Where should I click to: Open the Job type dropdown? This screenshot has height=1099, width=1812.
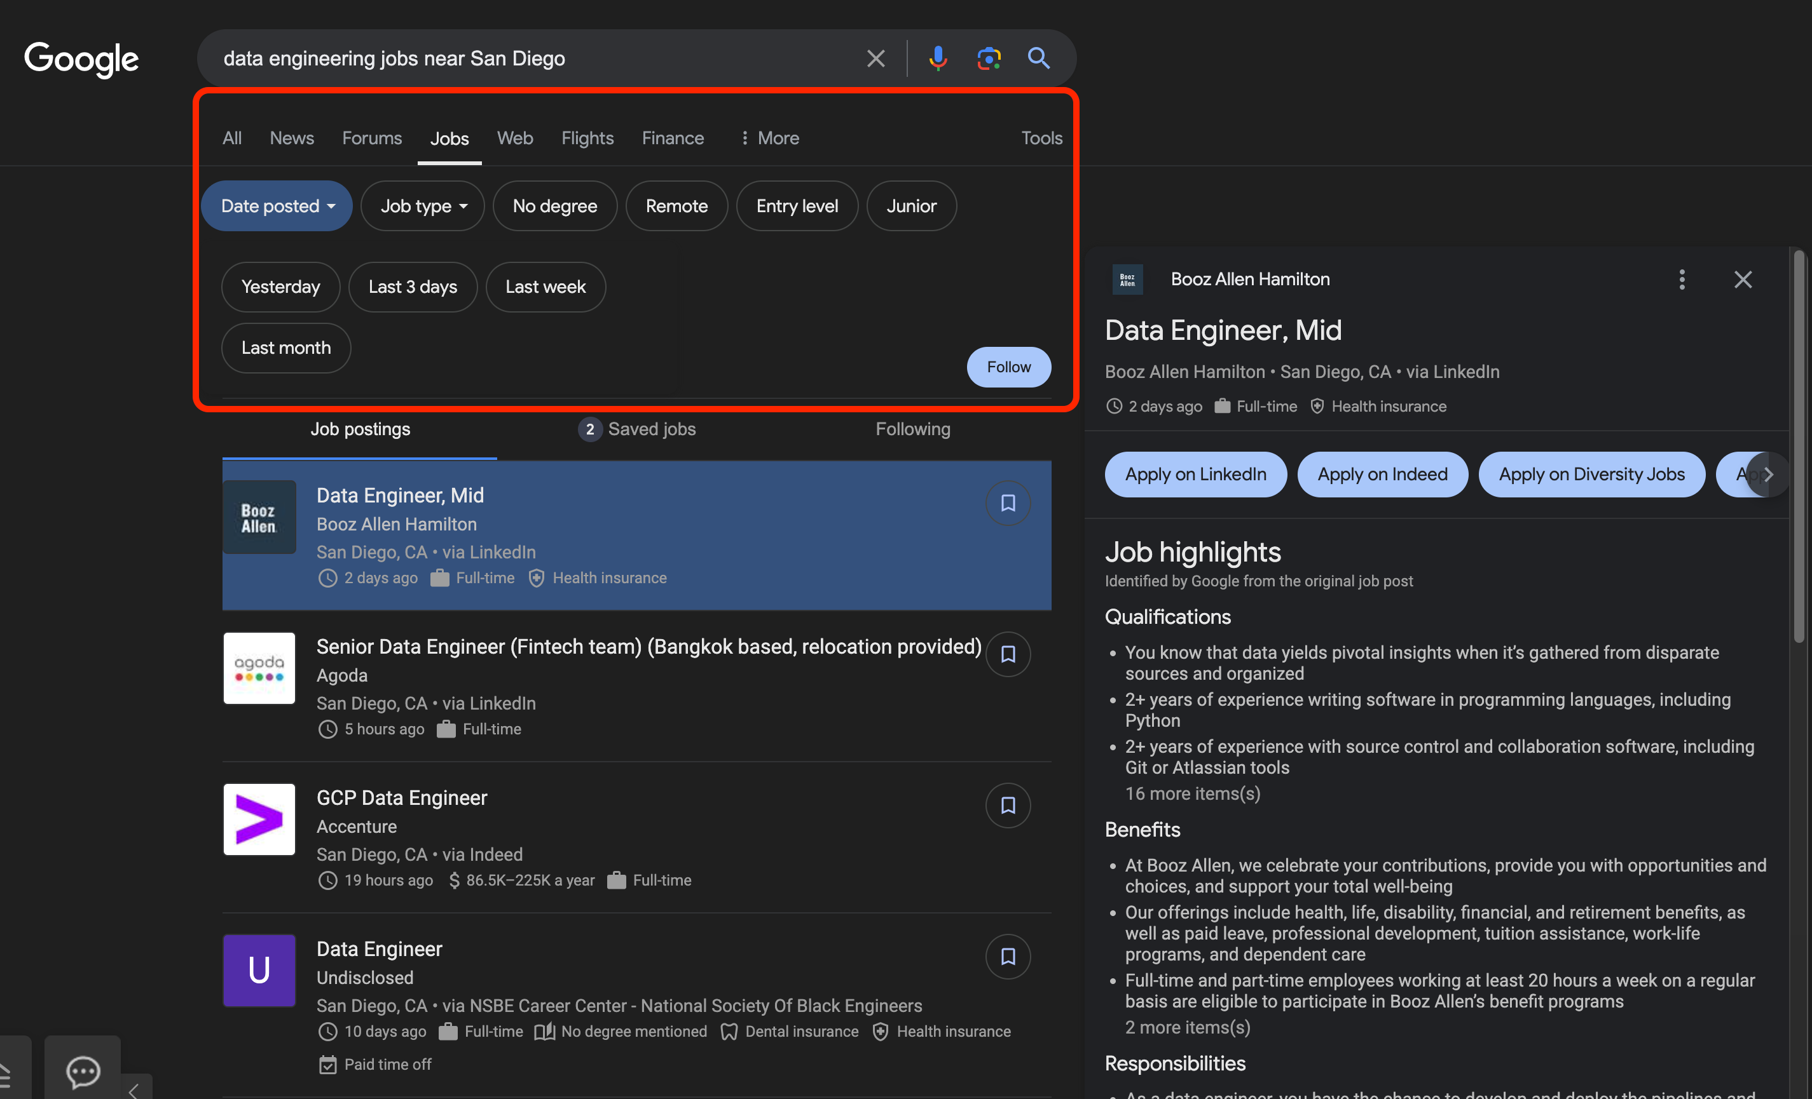click(423, 206)
